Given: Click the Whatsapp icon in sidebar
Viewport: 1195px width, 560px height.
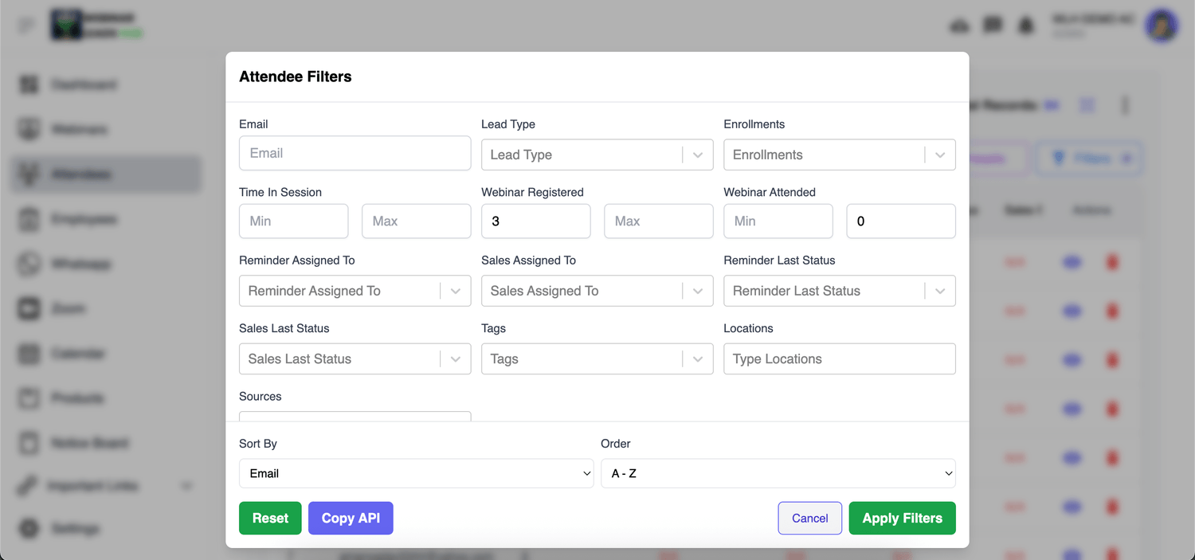Looking at the screenshot, I should (29, 264).
